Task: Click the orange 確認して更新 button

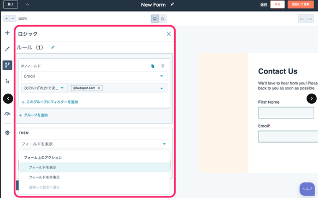Action: (300, 4)
